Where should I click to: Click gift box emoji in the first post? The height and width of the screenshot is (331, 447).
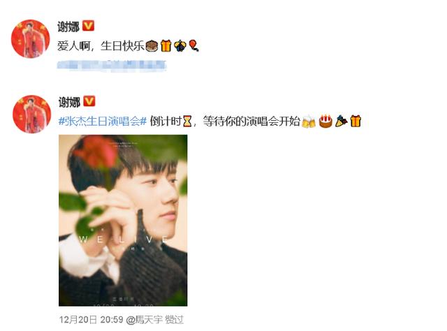click(166, 45)
